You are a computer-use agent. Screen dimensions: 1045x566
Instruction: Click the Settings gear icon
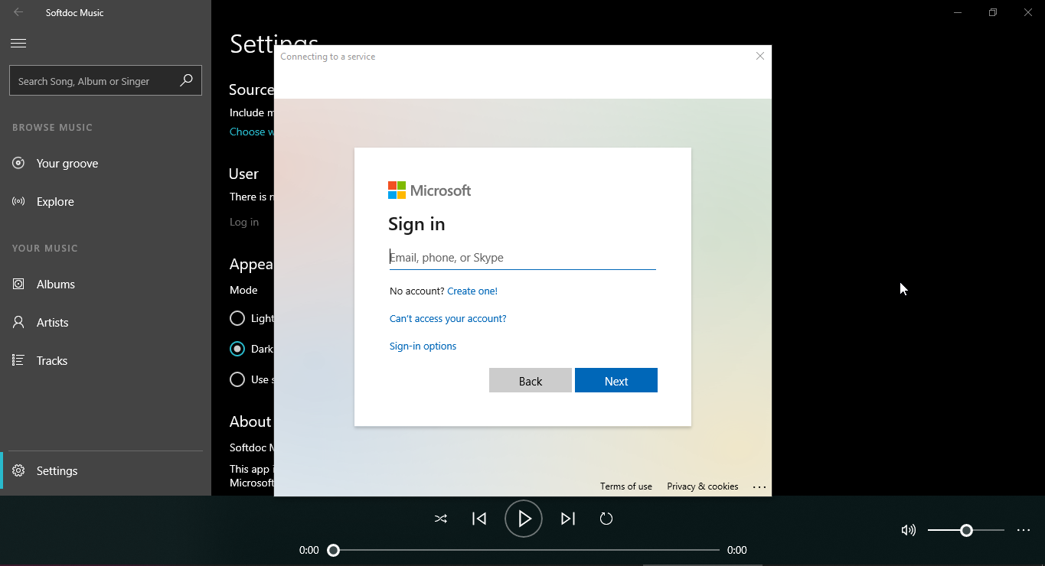[x=18, y=470]
